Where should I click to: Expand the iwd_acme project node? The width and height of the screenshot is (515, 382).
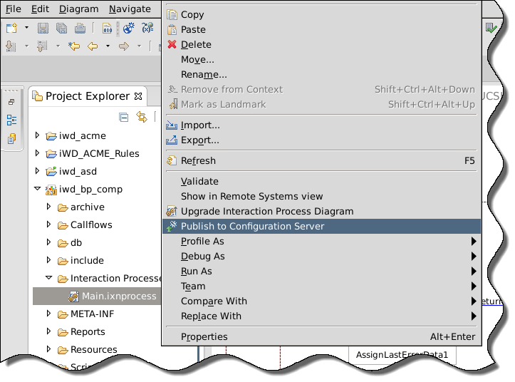pos(37,135)
